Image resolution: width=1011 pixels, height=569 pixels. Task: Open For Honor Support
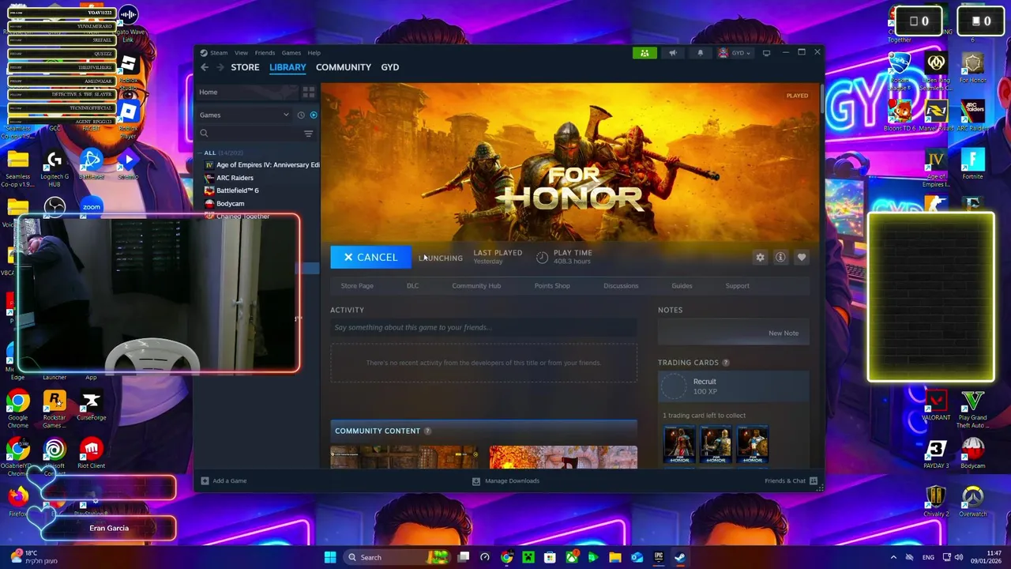[x=737, y=285]
